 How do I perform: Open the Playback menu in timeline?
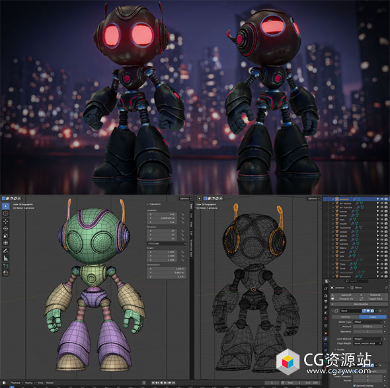[17, 383]
